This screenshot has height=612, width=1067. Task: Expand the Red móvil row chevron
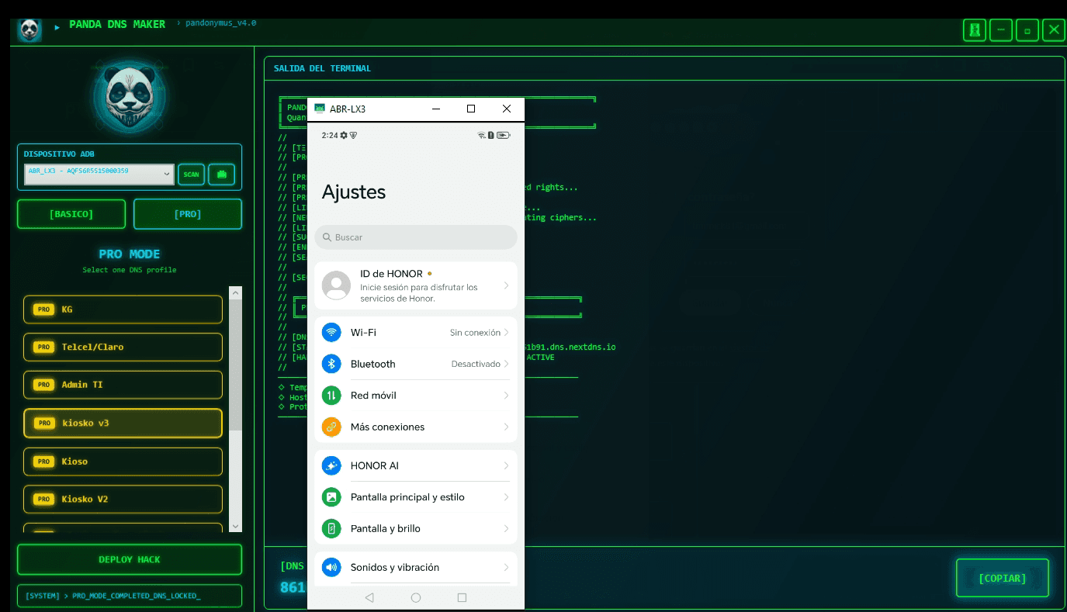coord(506,396)
